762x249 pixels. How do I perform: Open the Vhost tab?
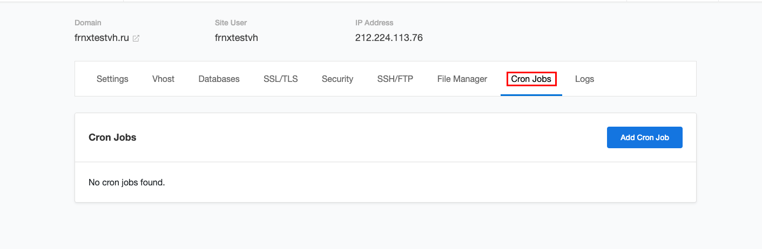pos(163,79)
